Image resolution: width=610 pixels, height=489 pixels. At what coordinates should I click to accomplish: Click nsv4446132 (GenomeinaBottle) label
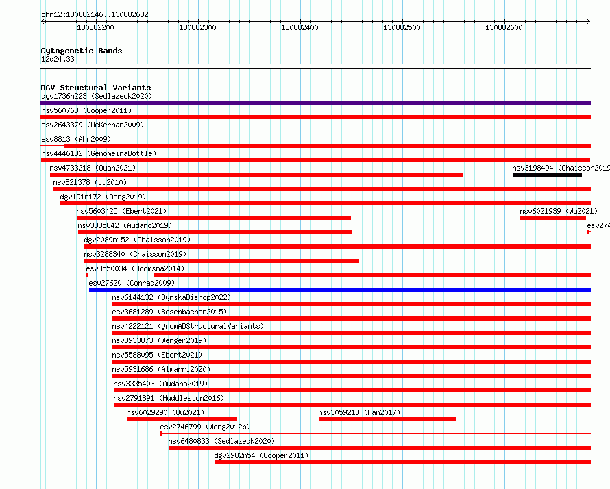(x=99, y=153)
